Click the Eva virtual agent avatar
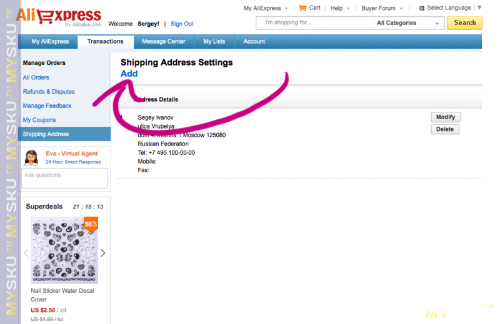This screenshot has height=324, width=500. [32, 157]
